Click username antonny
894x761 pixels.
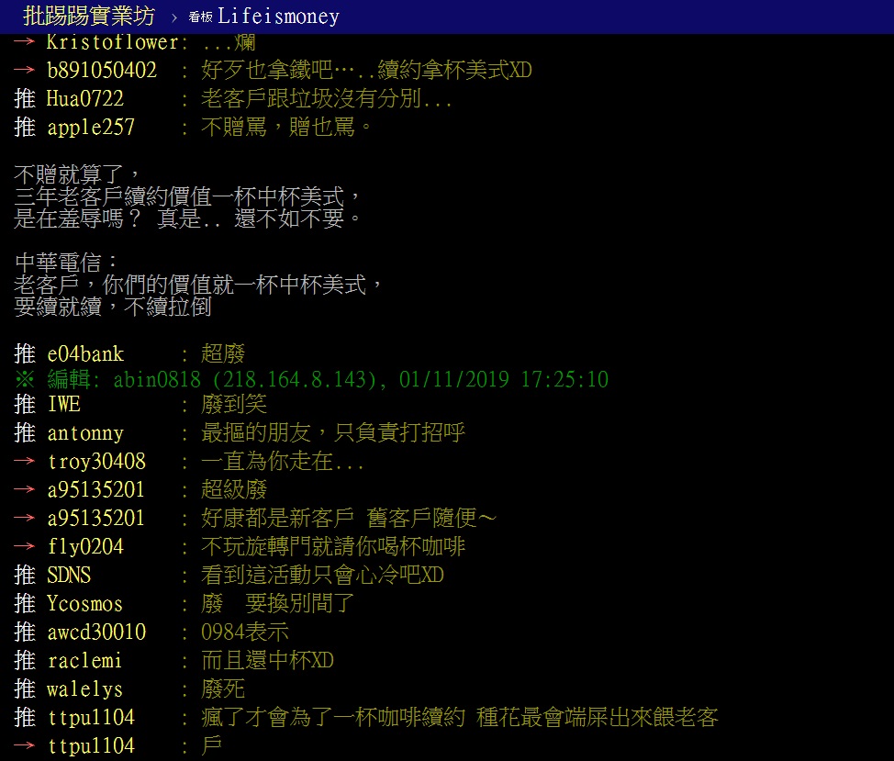click(x=85, y=433)
